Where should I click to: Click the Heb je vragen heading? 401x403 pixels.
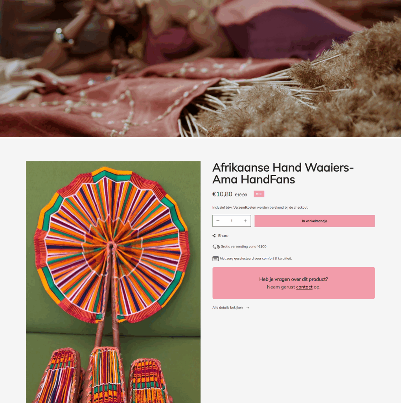pos(293,279)
